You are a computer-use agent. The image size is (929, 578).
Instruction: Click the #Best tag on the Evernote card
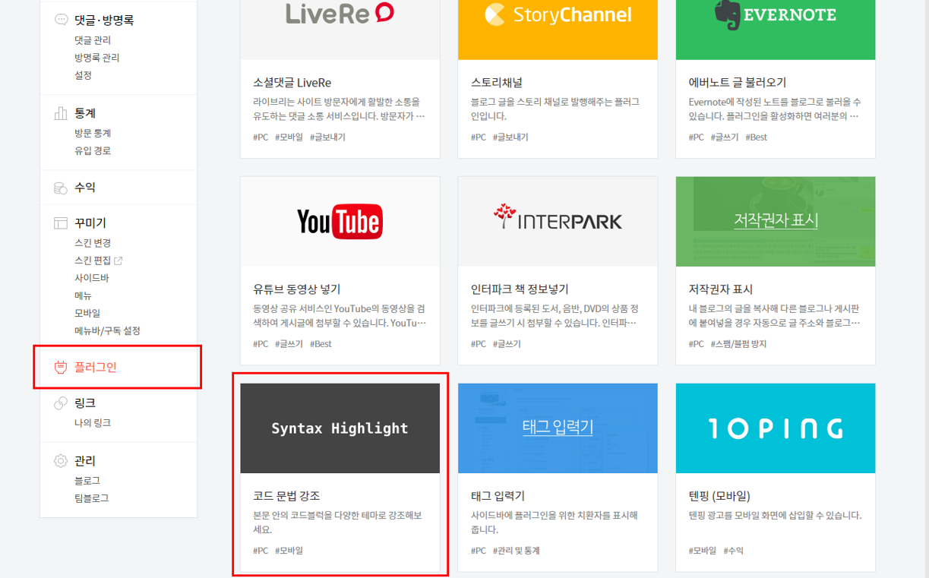tap(757, 137)
